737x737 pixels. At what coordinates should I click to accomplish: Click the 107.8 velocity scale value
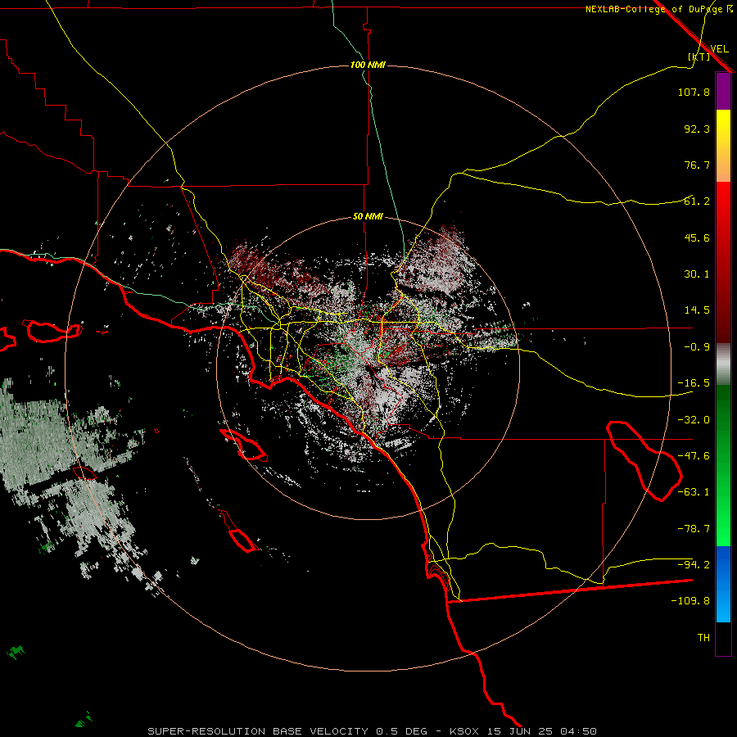pyautogui.click(x=694, y=92)
